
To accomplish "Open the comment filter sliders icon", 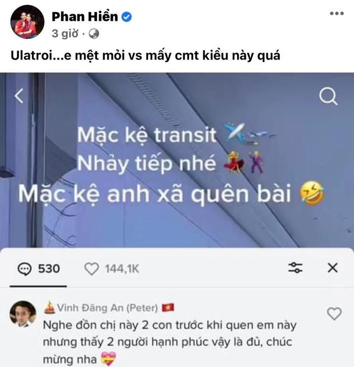I will 295,268.
